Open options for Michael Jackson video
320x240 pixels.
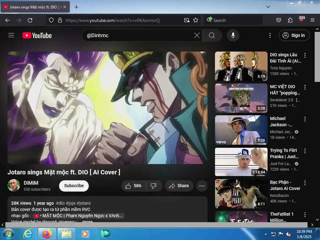click(305, 119)
